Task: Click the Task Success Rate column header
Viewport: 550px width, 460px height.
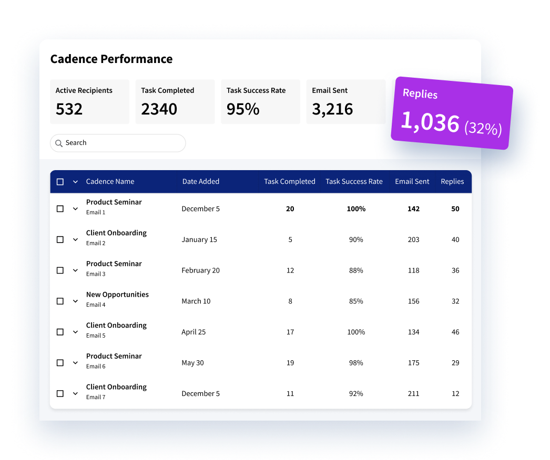Action: click(x=354, y=182)
